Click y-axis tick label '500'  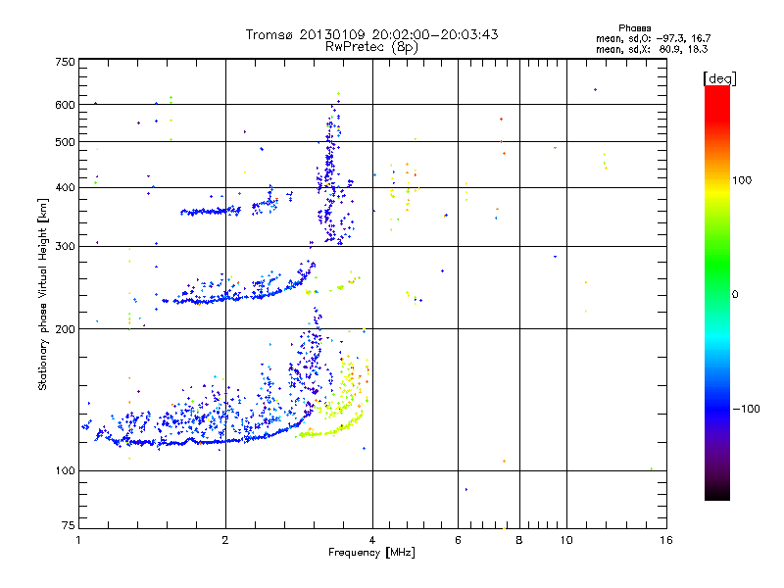click(65, 142)
